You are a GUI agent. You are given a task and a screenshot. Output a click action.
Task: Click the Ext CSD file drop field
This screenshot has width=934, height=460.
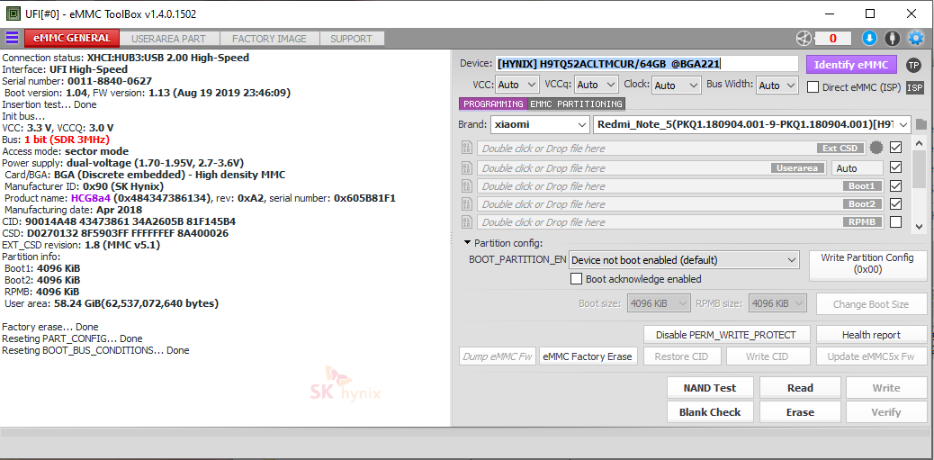pos(671,148)
